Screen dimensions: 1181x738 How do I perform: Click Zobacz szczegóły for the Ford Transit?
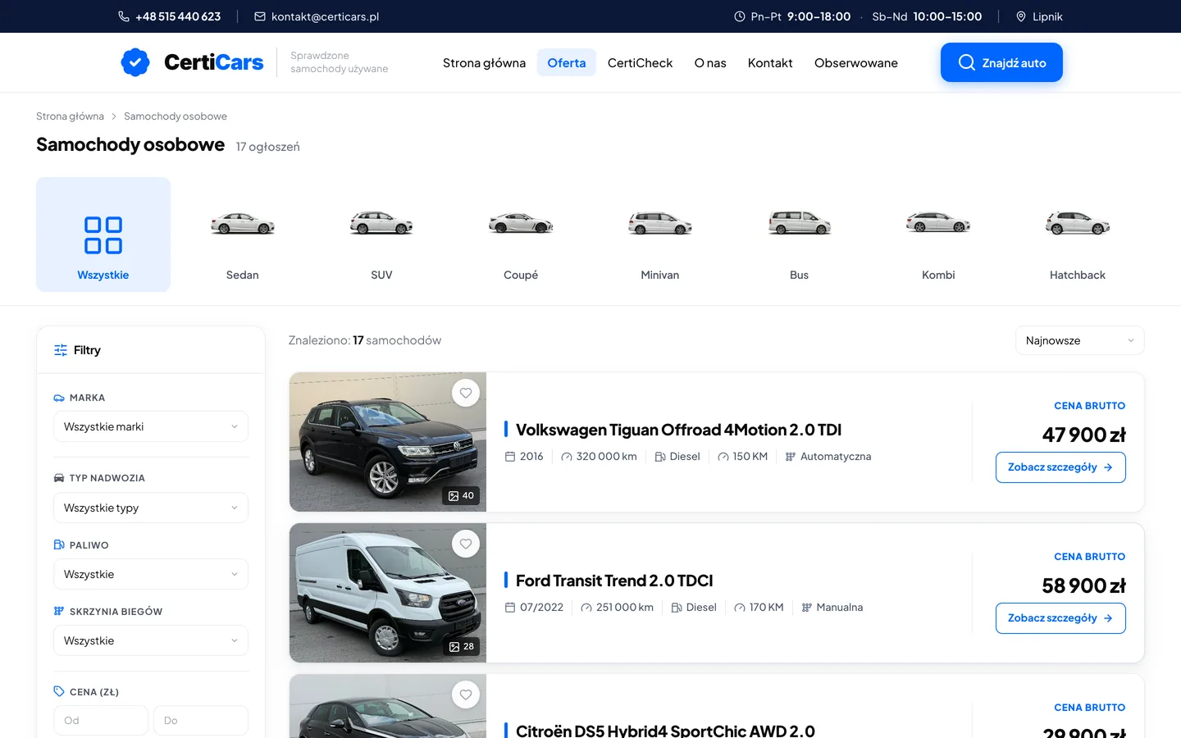click(1060, 618)
